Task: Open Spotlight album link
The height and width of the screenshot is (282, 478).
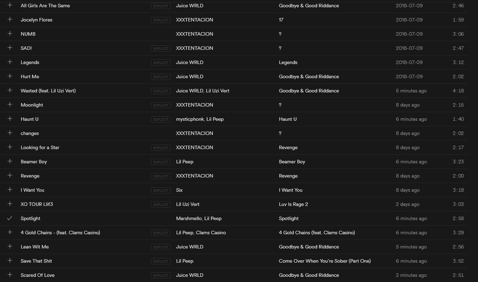Action: click(289, 218)
